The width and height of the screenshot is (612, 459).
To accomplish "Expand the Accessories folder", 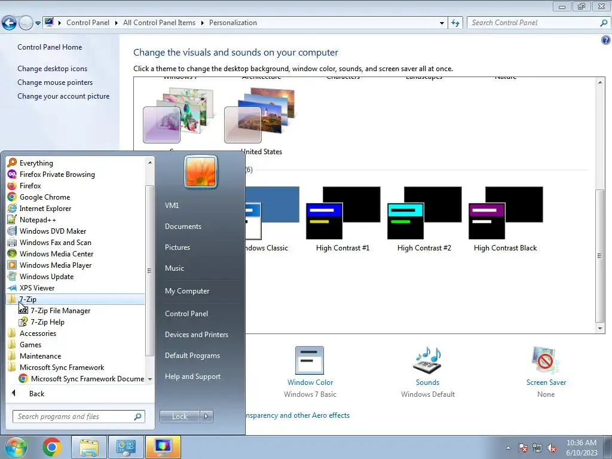I will tap(38, 333).
